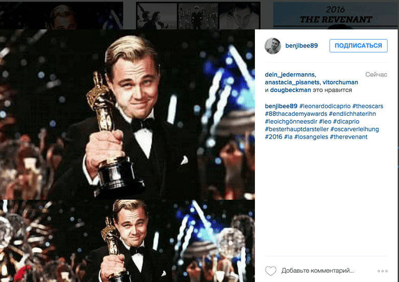Open the benjibee89 profile avatar

(x=273, y=46)
